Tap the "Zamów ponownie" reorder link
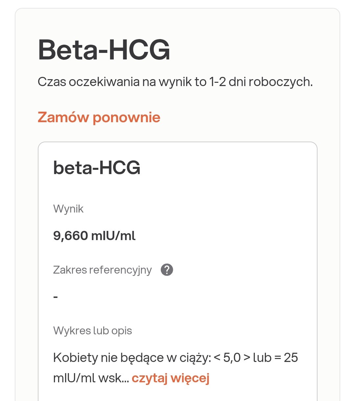Image resolution: width=355 pixels, height=401 pixels. pos(99,117)
